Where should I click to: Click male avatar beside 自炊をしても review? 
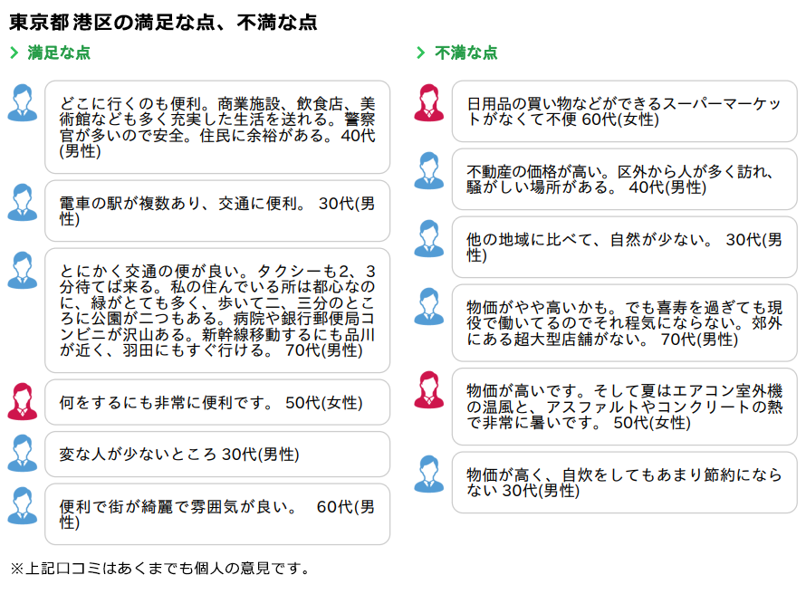[x=428, y=474]
